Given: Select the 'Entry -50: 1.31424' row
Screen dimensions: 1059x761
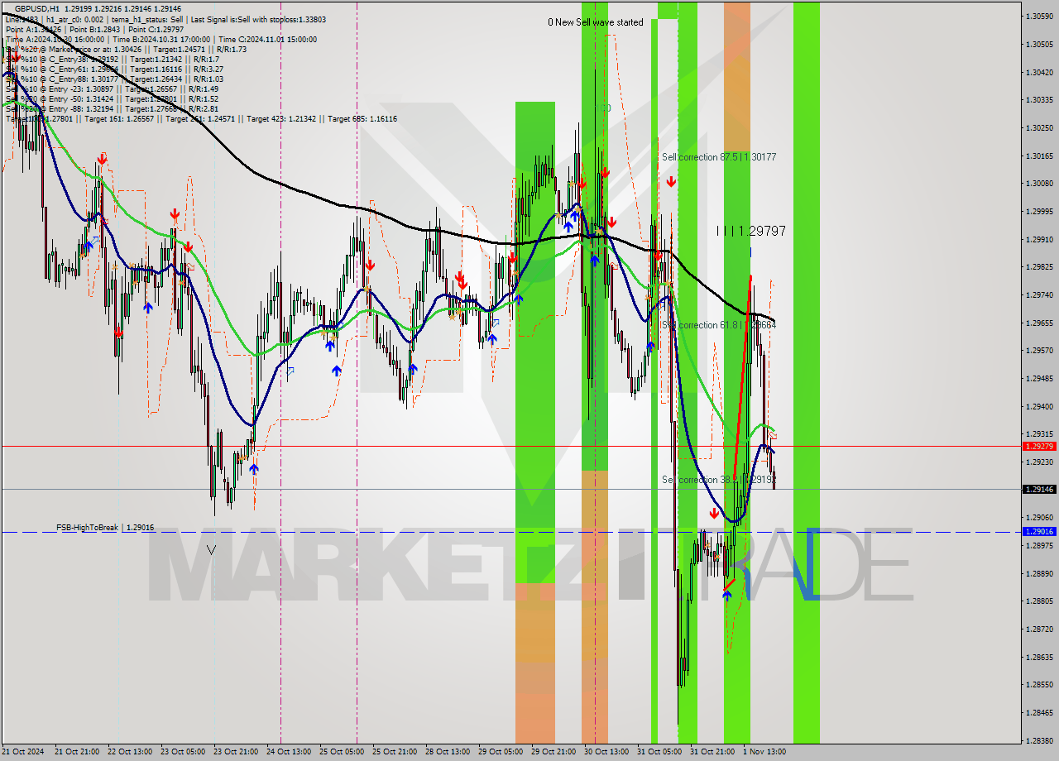Looking at the screenshot, I should pyautogui.click(x=112, y=98).
